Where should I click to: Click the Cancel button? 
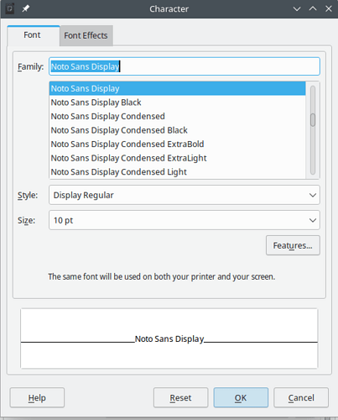tap(301, 397)
